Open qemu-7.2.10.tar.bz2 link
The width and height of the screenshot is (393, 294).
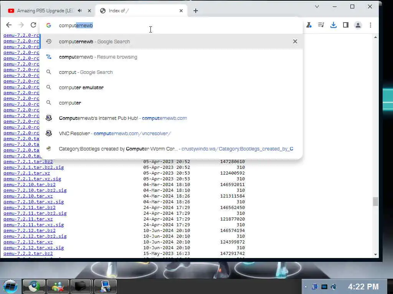click(x=29, y=185)
